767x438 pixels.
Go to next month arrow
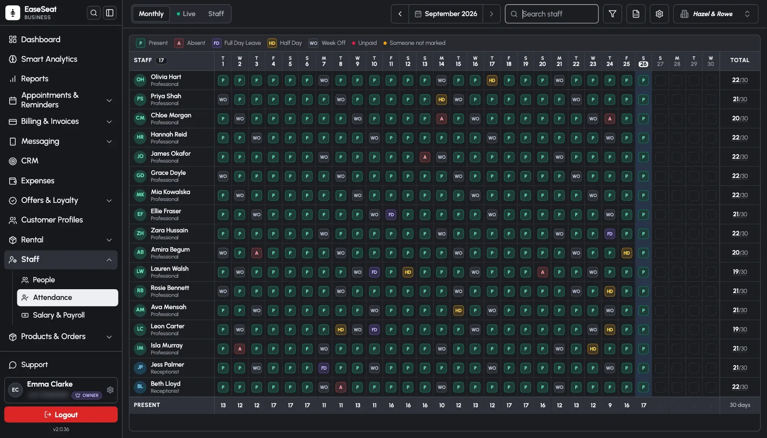coord(491,14)
